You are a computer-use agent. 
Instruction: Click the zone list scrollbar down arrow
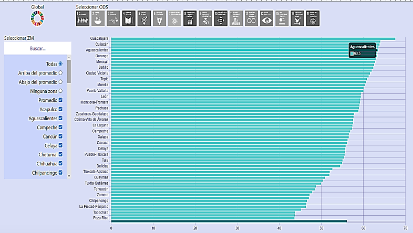pos(69,176)
